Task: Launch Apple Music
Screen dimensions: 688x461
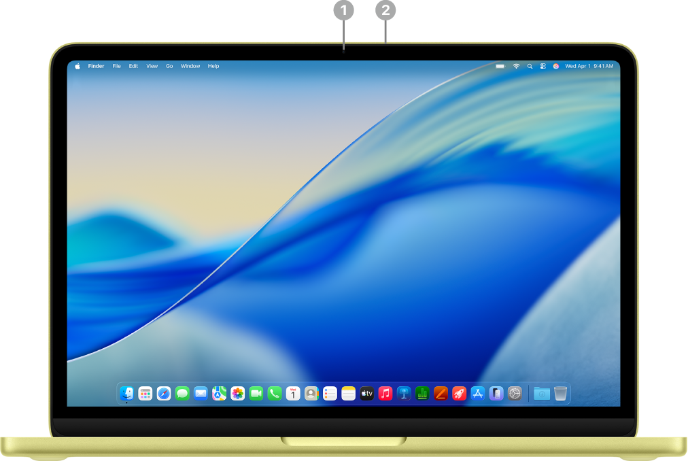Action: 384,394
